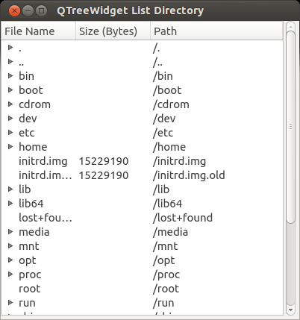Select the initrd.img file row
The height and width of the screenshot is (320, 300).
pyautogui.click(x=142, y=161)
